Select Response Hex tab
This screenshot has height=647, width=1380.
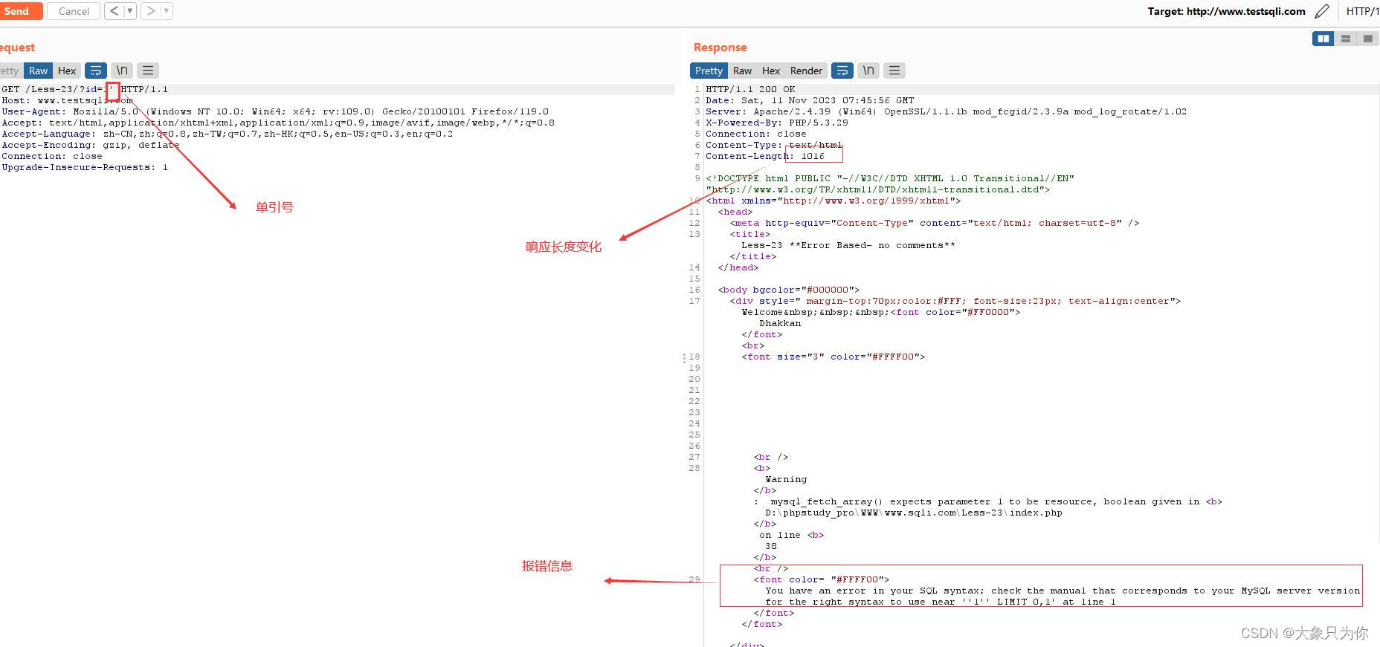[x=771, y=71]
